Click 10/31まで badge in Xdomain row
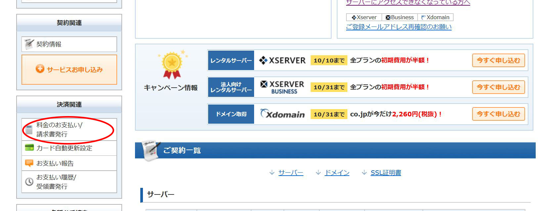This screenshot has height=211, width=538. (329, 114)
